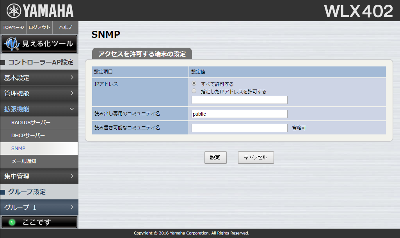
Task: Click the キャンセル button
Action: [256, 157]
